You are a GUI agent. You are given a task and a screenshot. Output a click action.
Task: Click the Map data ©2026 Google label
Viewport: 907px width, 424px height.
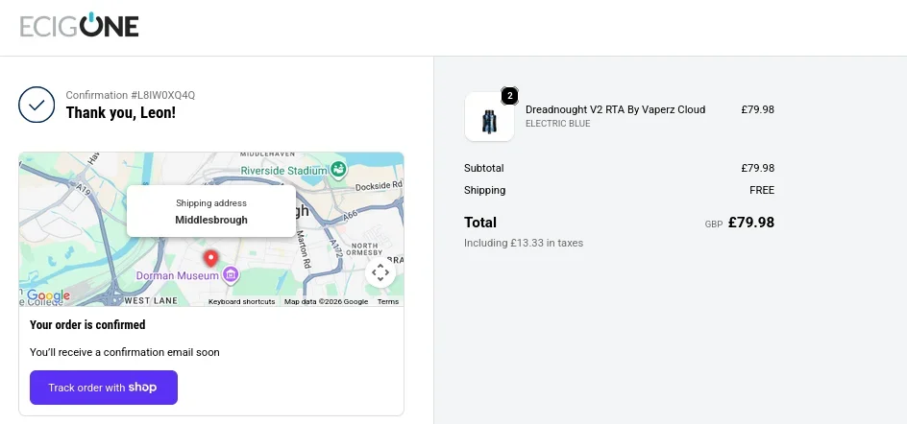click(326, 301)
